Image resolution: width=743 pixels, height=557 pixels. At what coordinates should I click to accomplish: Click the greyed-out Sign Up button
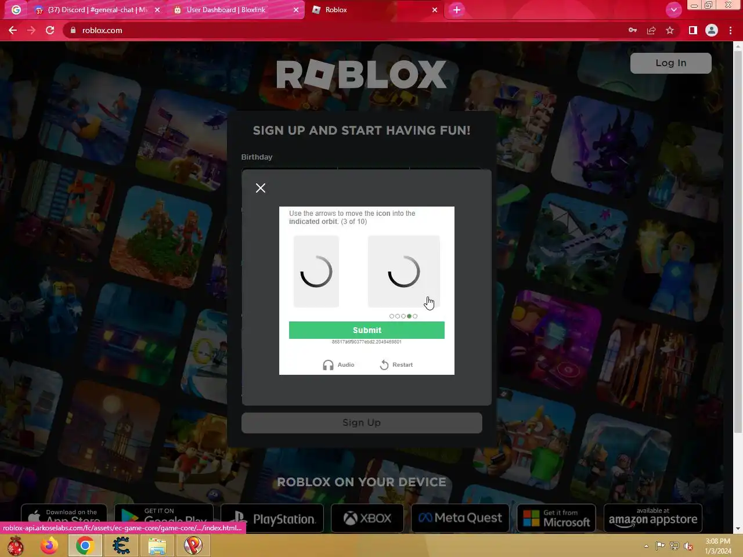pyautogui.click(x=362, y=422)
